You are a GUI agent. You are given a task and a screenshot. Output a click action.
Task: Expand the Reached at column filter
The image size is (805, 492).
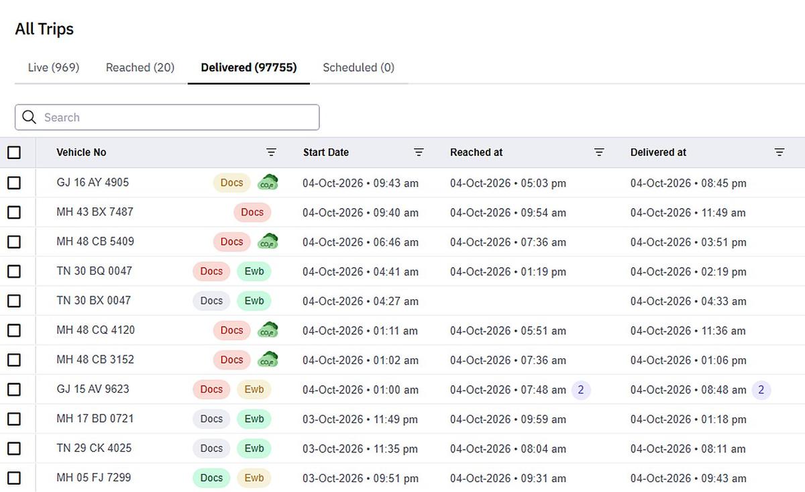click(x=599, y=152)
